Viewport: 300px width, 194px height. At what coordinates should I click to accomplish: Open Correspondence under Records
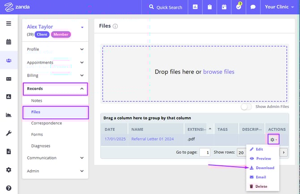pos(47,123)
